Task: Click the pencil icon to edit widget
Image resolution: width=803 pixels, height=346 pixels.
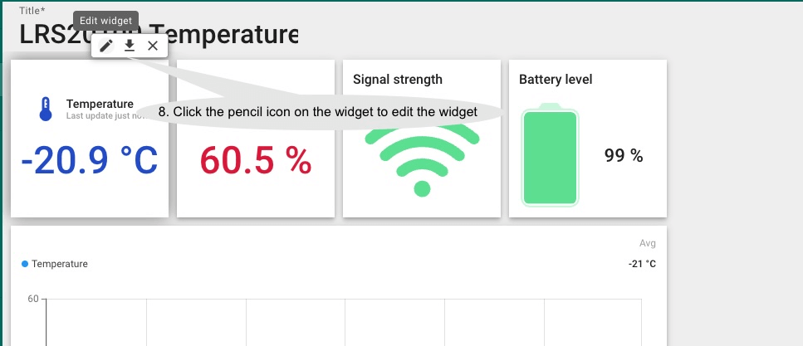Action: click(106, 46)
